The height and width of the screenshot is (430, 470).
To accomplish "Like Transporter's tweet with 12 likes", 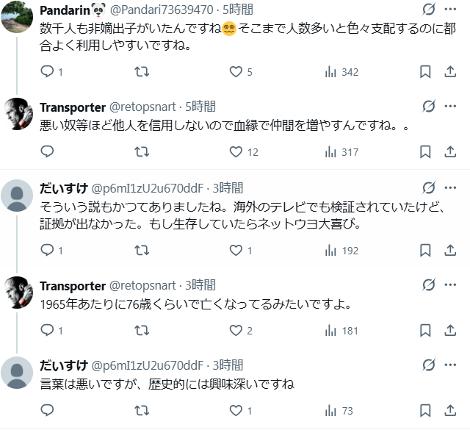I will [x=236, y=152].
